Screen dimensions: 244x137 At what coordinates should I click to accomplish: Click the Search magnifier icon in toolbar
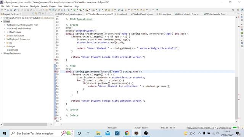[233, 10]
